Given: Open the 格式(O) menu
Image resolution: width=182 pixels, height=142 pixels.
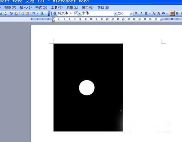Looking at the screenshot, I should [41, 8].
